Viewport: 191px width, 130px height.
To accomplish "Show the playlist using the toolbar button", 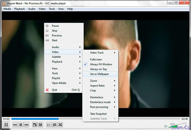I will coord(49,125).
